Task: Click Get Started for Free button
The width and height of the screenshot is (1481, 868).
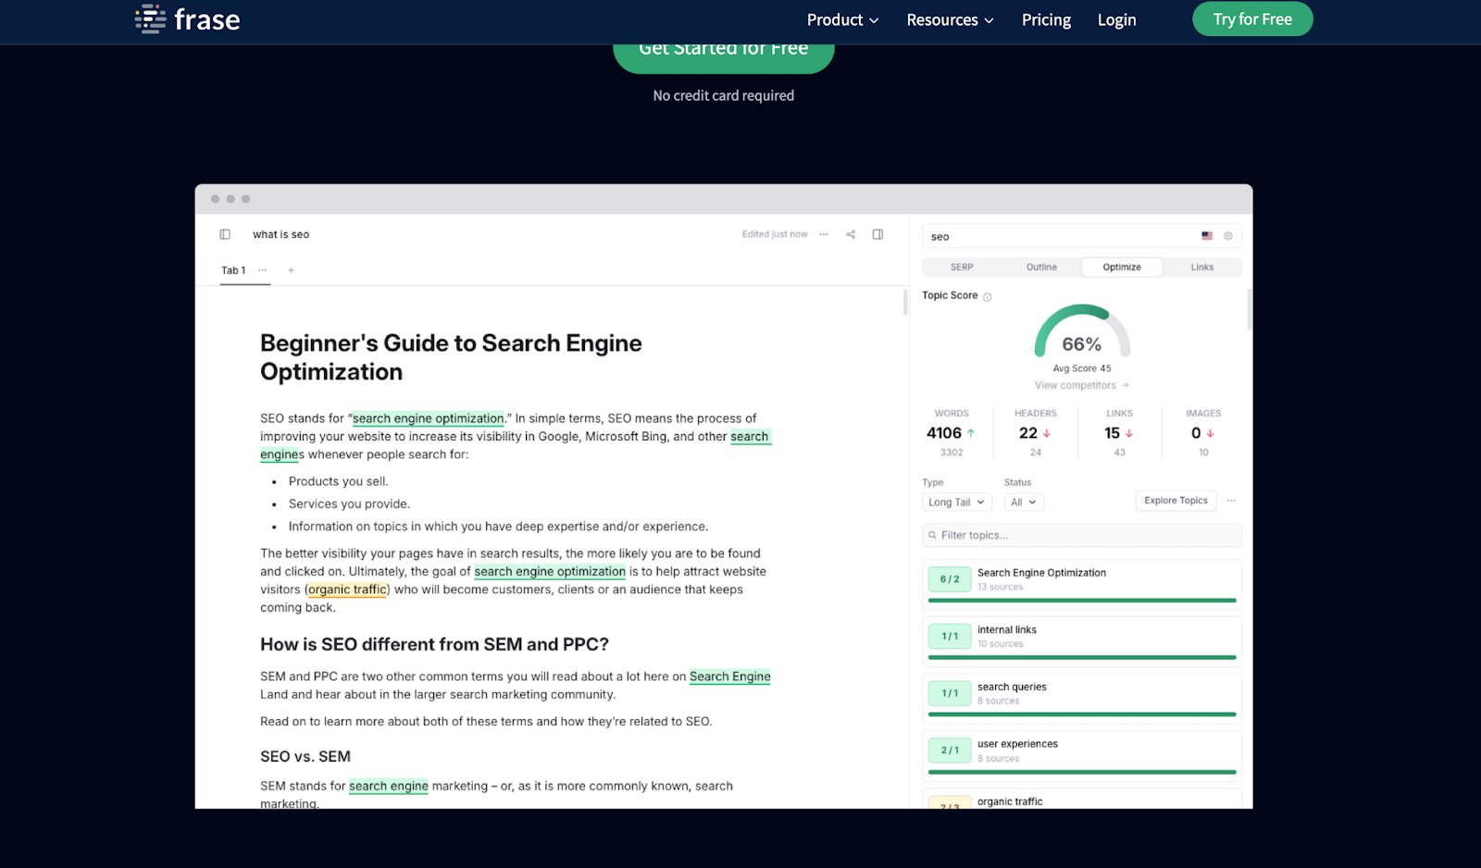Action: pos(724,57)
